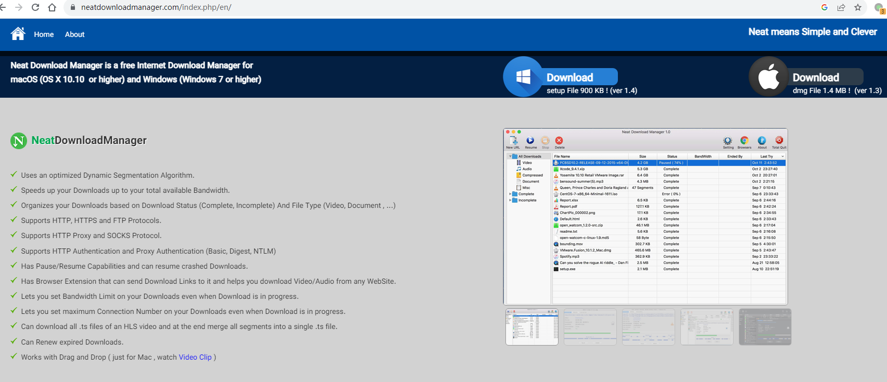Click the white house logo icon

coord(18,34)
